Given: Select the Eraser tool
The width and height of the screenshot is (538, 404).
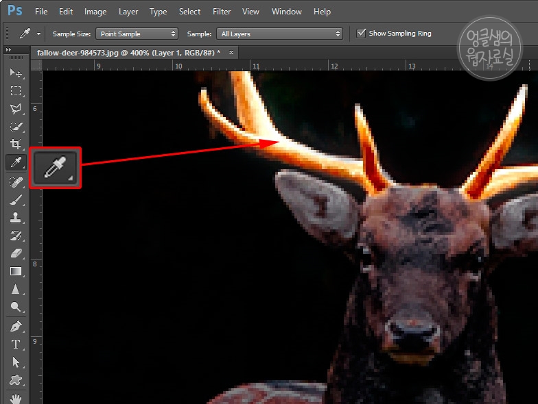Looking at the screenshot, I should 15,253.
